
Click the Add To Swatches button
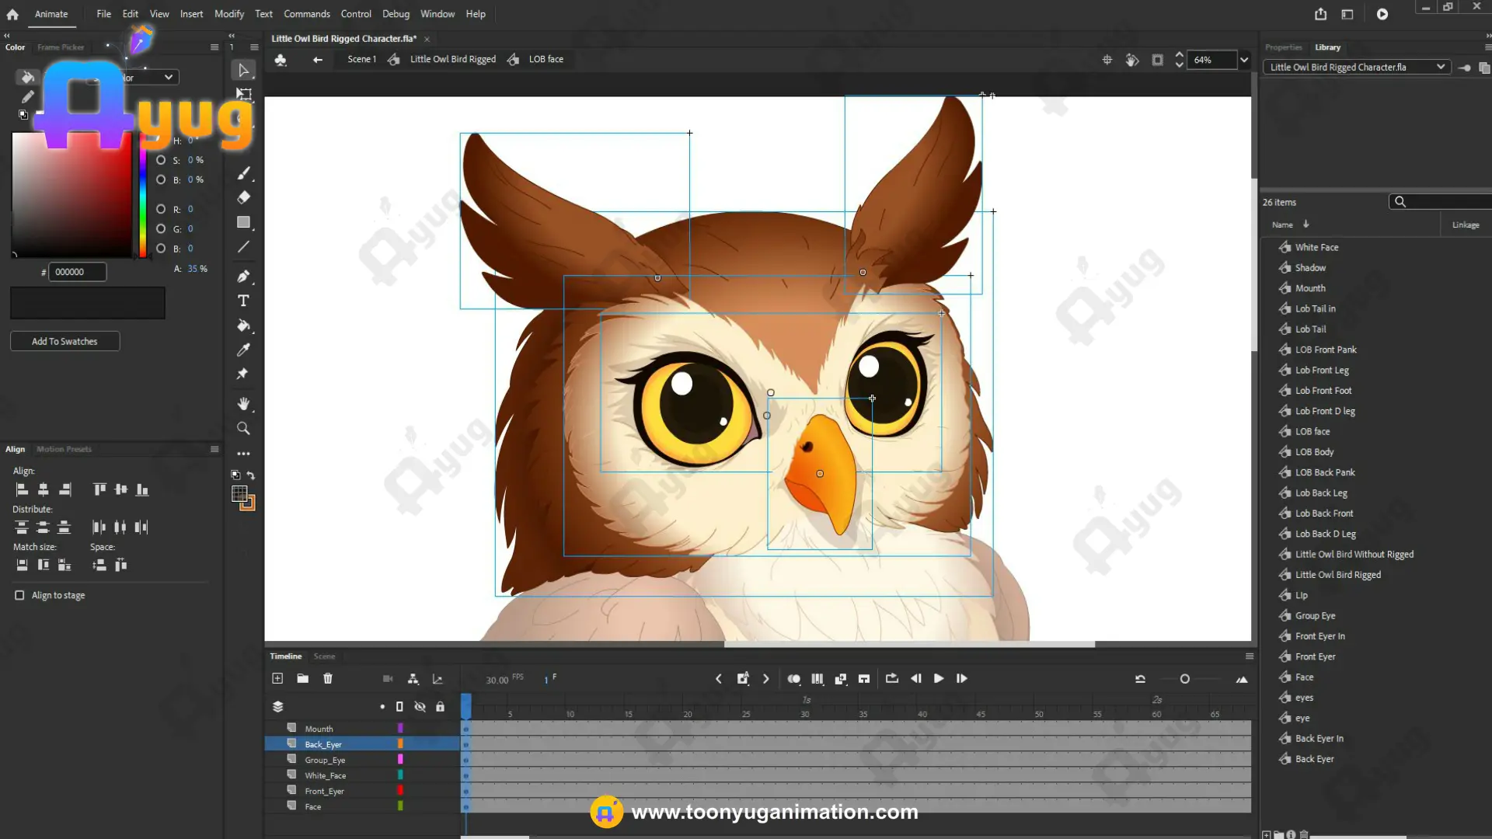point(64,341)
